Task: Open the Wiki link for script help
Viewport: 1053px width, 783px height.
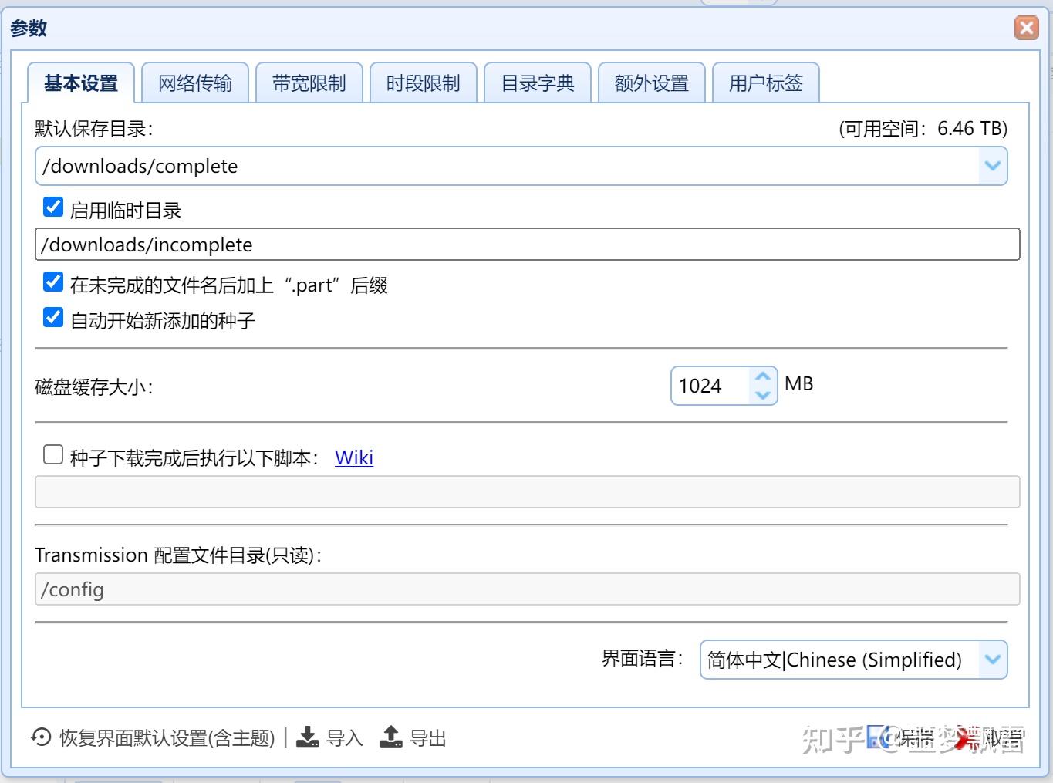Action: tap(354, 457)
